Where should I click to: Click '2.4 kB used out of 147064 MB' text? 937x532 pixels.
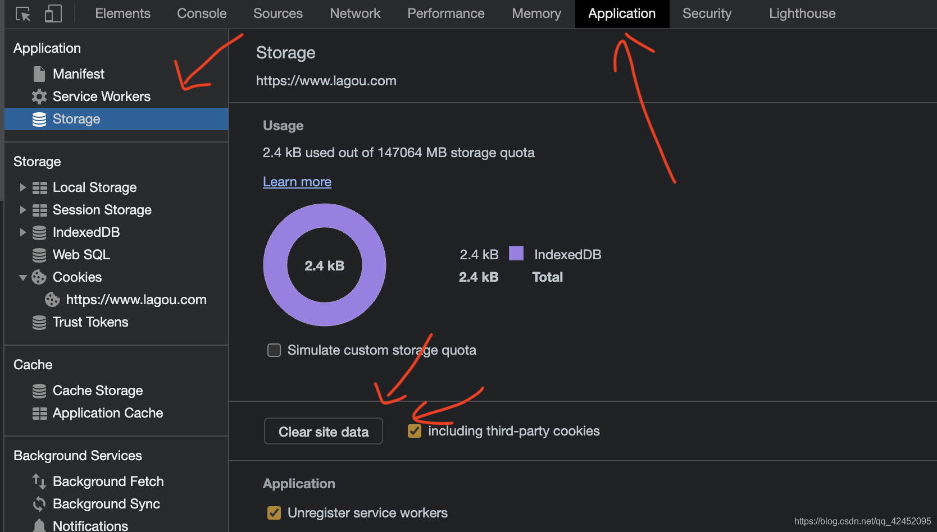356,153
